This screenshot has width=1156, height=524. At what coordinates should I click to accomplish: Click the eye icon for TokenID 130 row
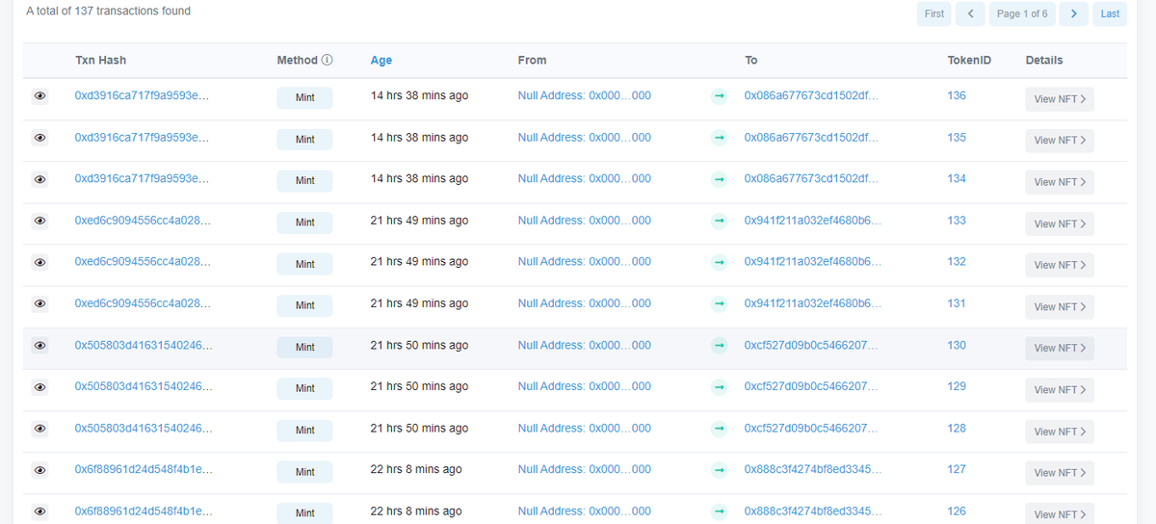click(39, 345)
